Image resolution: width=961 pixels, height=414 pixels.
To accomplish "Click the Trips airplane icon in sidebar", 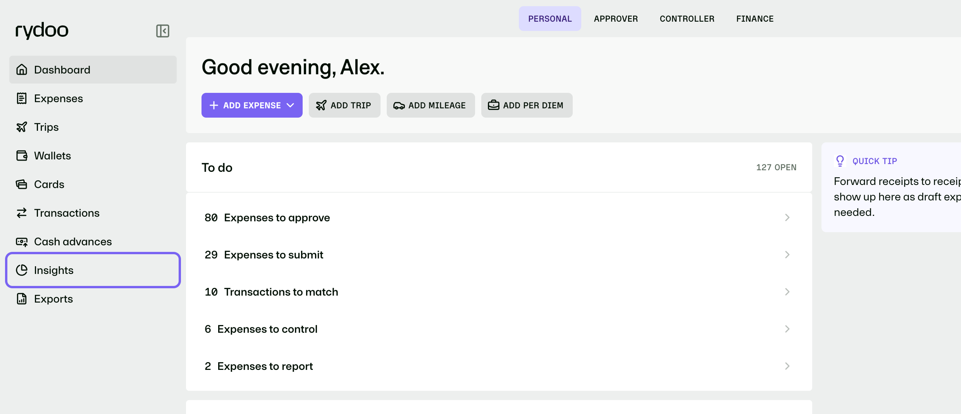I will pos(22,127).
